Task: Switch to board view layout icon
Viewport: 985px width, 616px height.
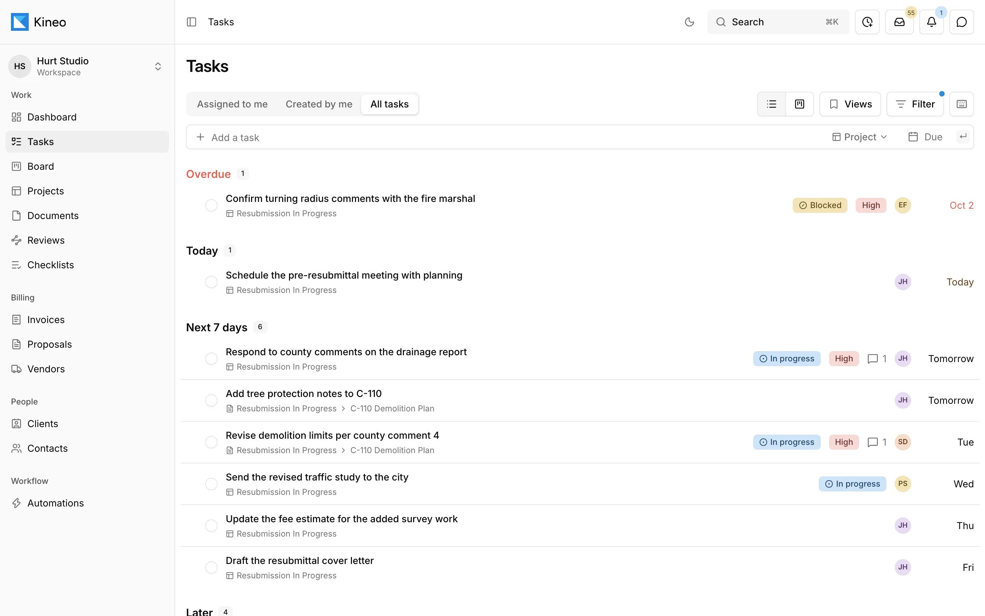Action: [x=799, y=104]
